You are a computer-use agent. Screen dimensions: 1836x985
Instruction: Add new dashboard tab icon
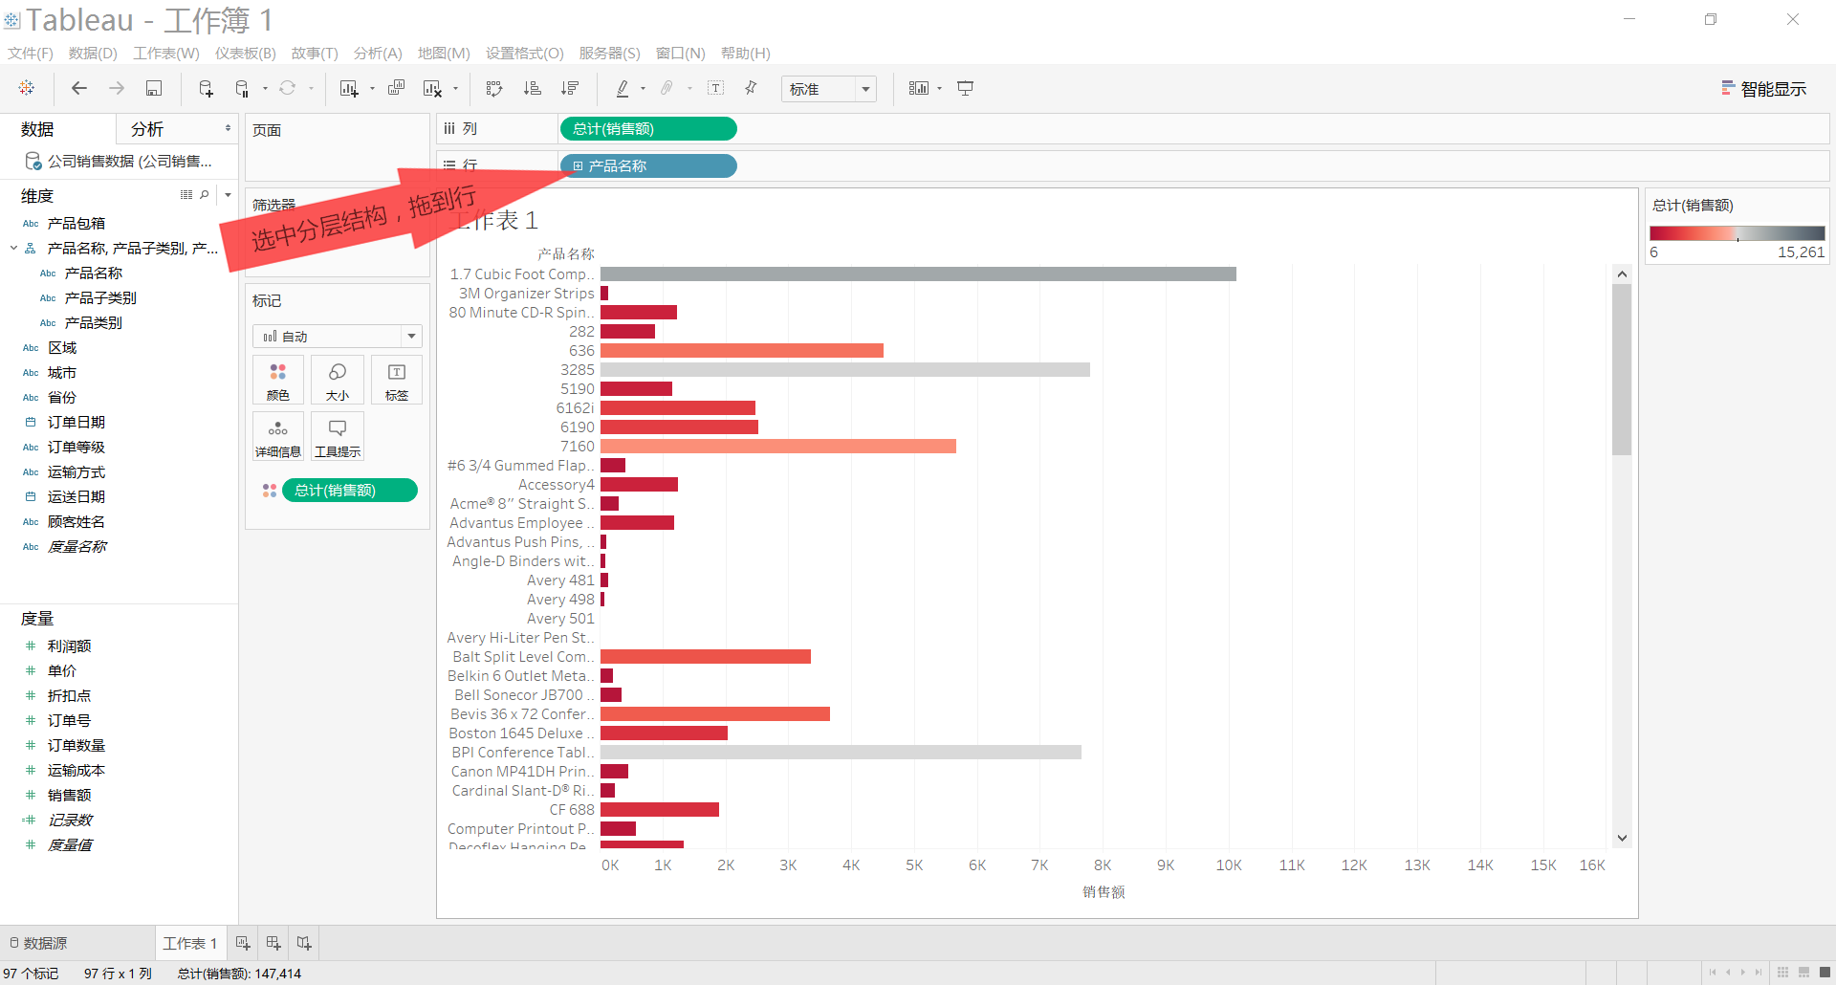273,943
